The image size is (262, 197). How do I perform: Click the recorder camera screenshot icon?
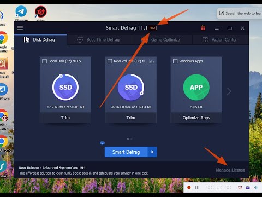click(248, 187)
